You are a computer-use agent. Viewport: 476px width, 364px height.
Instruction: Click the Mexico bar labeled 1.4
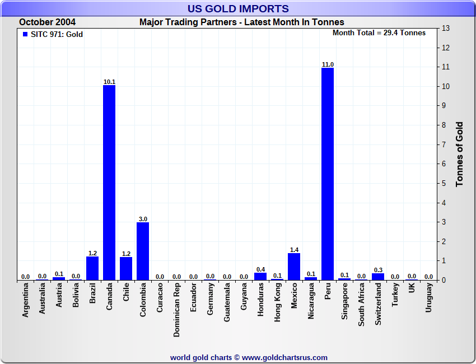pos(294,267)
